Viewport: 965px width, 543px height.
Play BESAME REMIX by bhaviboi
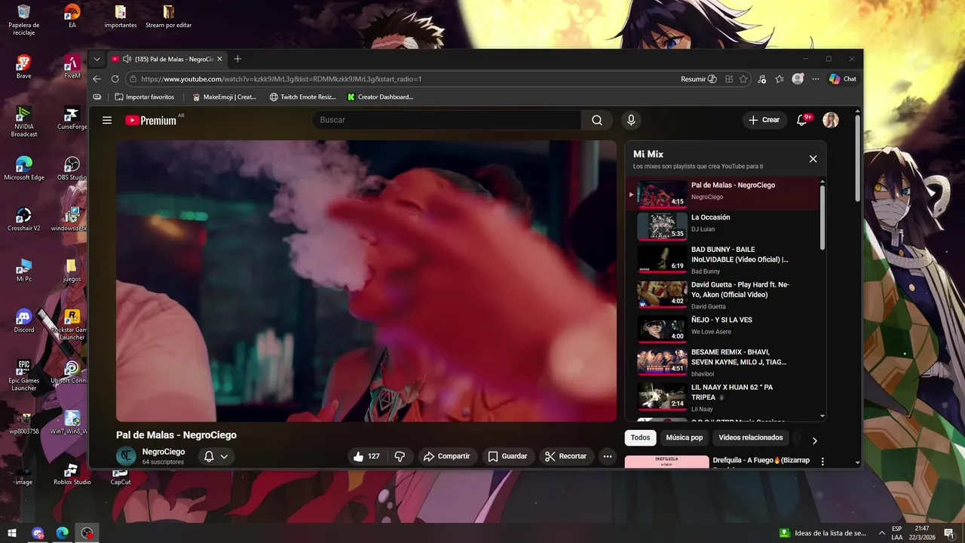(x=723, y=361)
